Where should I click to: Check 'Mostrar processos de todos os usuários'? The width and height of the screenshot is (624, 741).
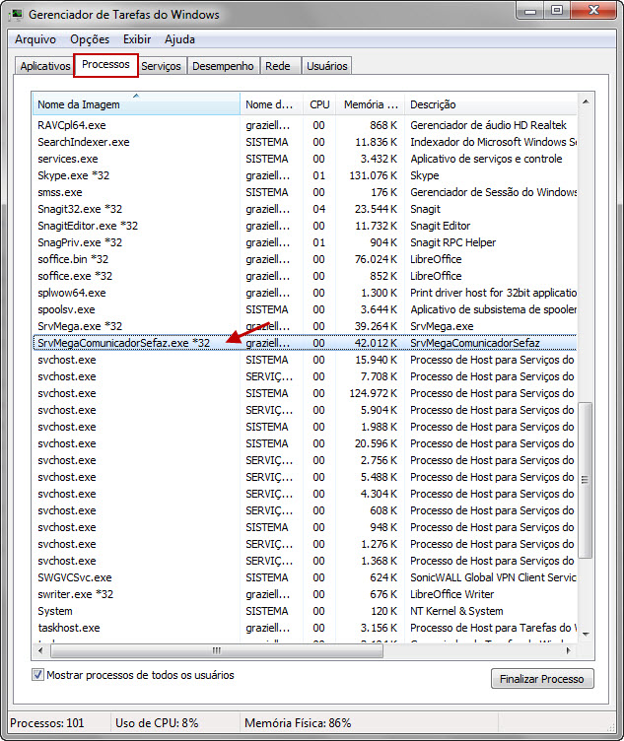point(38,676)
